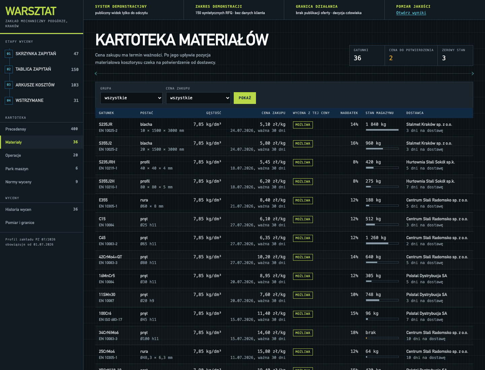The image size is (485, 370).
Task: Follow the Otwórz wyniki link
Action: pos(411,13)
